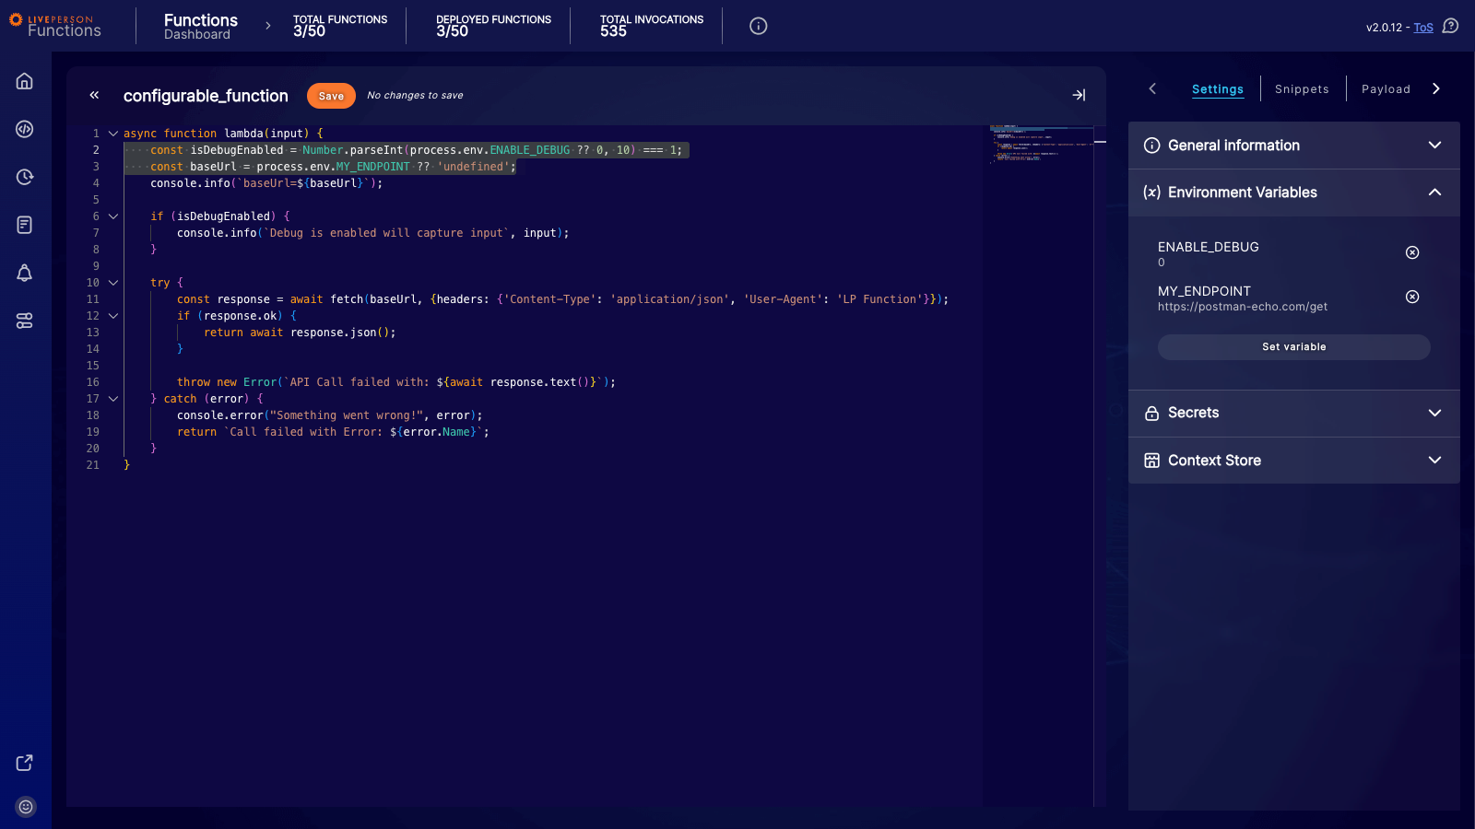Open the feedback smiley icon

tap(24, 807)
